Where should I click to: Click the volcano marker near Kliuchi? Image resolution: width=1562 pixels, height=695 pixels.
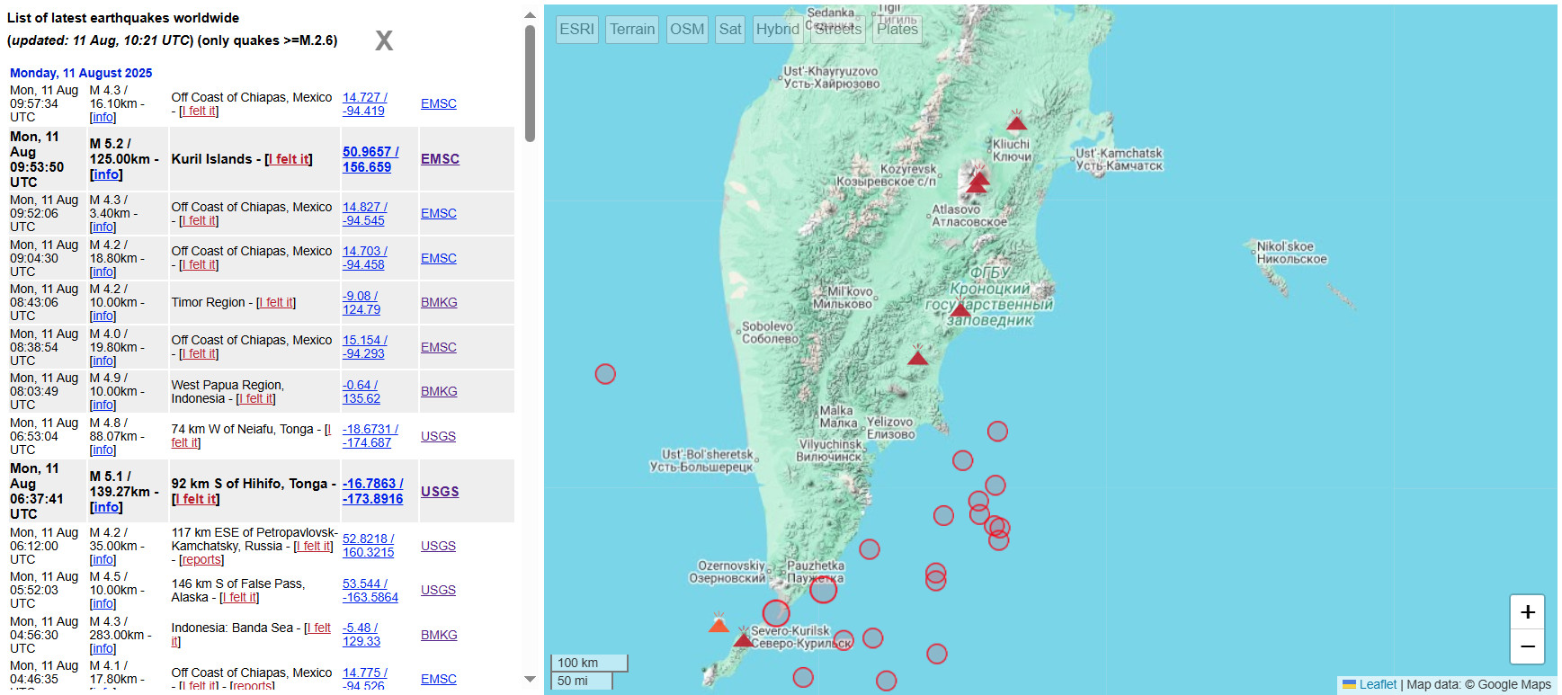[x=1016, y=121]
